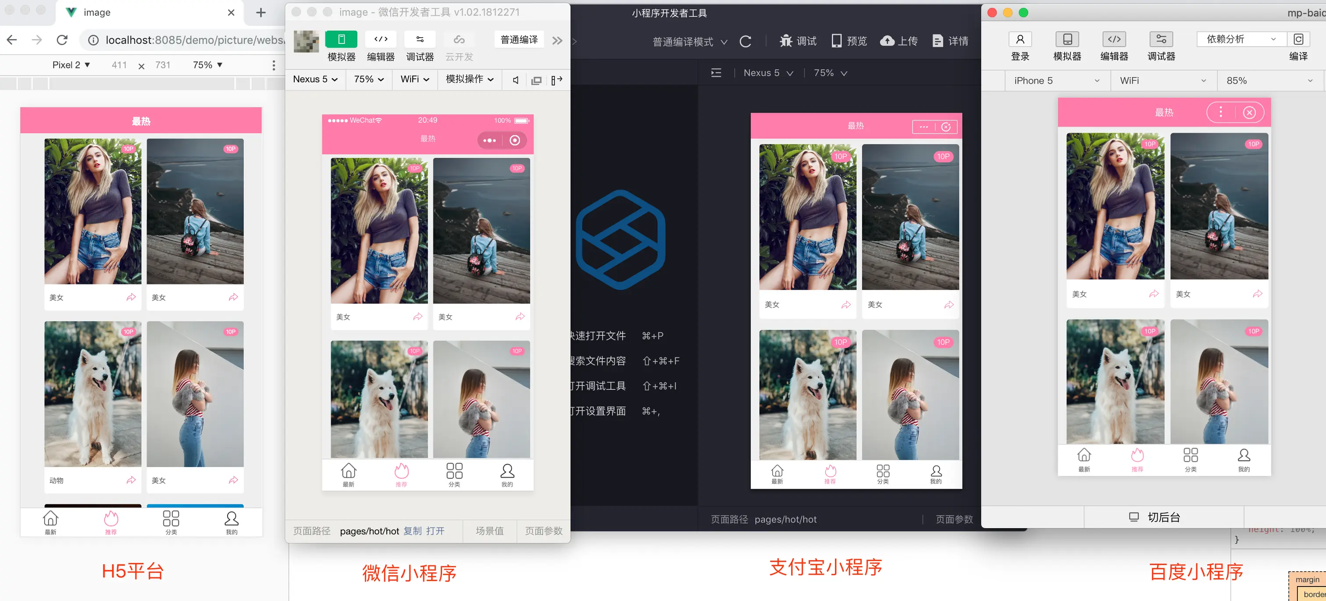Click 预览 in Alipay devtools toolbar
1326x601 pixels.
[849, 41]
